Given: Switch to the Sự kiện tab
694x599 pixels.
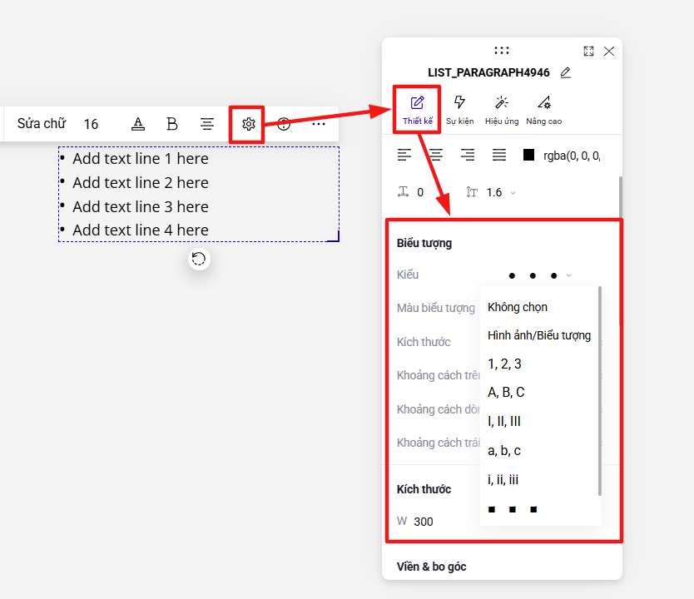Looking at the screenshot, I should (x=459, y=110).
